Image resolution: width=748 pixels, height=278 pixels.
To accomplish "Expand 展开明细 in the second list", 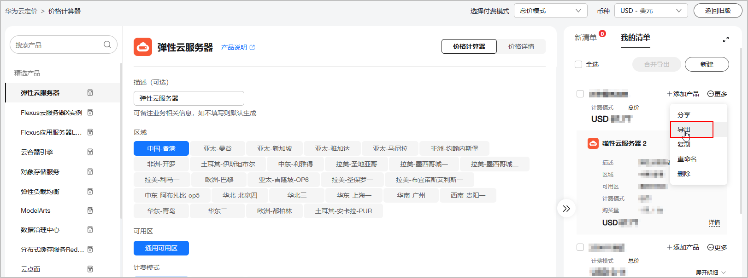I will [711, 272].
